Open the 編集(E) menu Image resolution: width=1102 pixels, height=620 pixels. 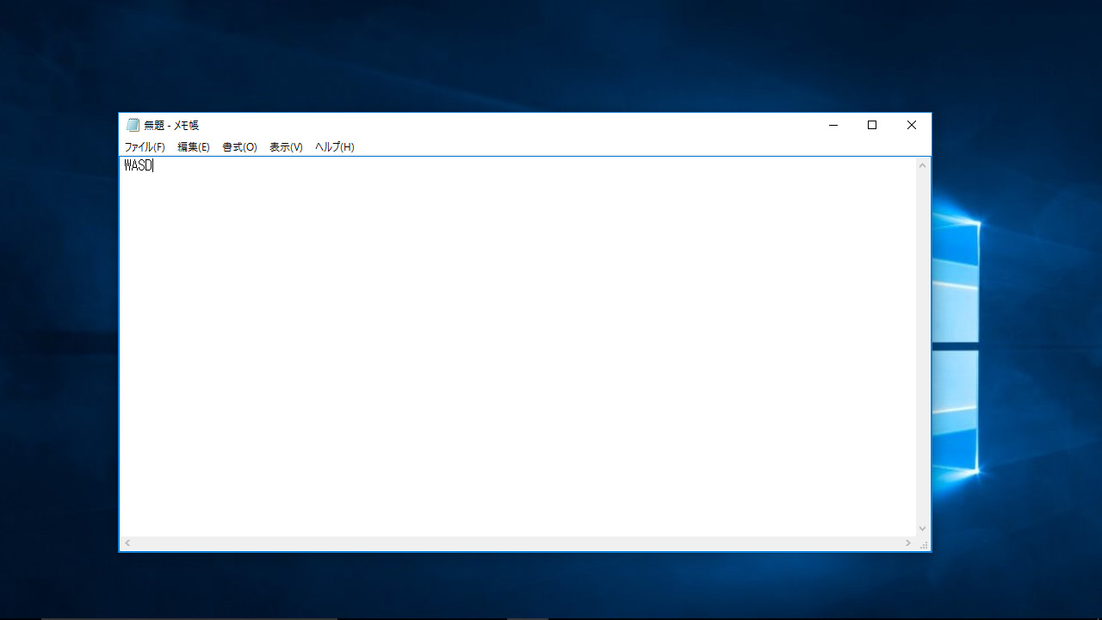pyautogui.click(x=194, y=147)
